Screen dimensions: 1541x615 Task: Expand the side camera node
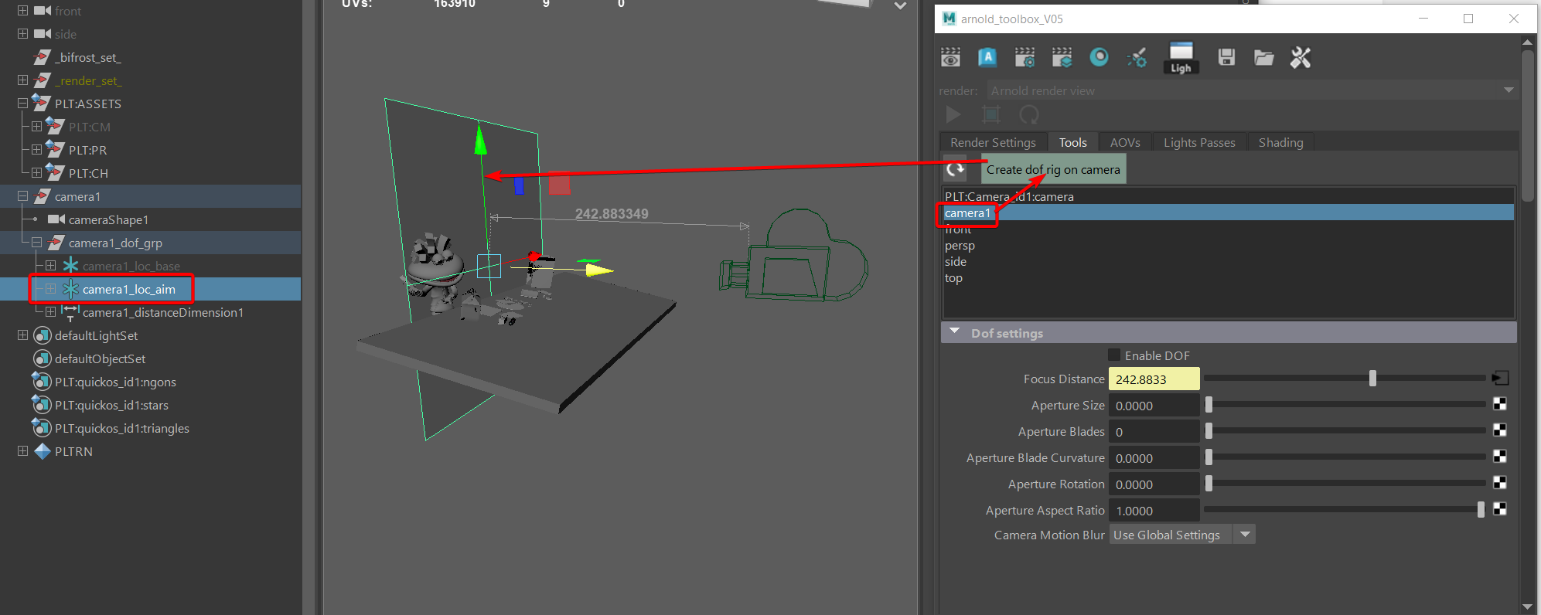pos(22,34)
